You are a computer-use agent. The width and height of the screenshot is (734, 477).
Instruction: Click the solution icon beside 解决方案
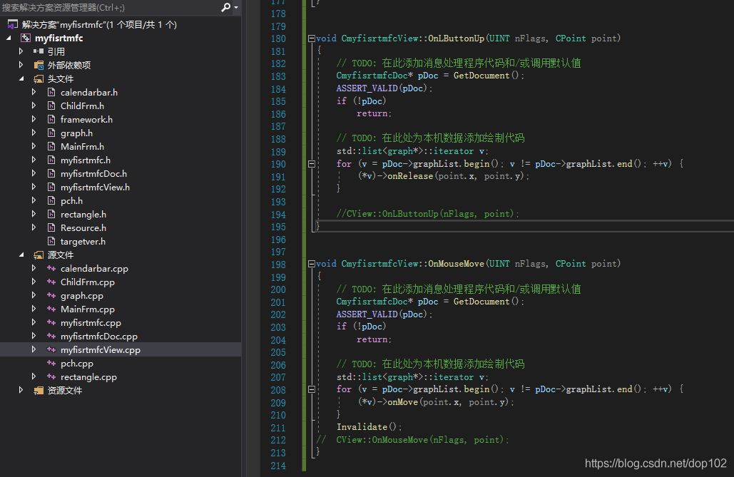pos(13,24)
